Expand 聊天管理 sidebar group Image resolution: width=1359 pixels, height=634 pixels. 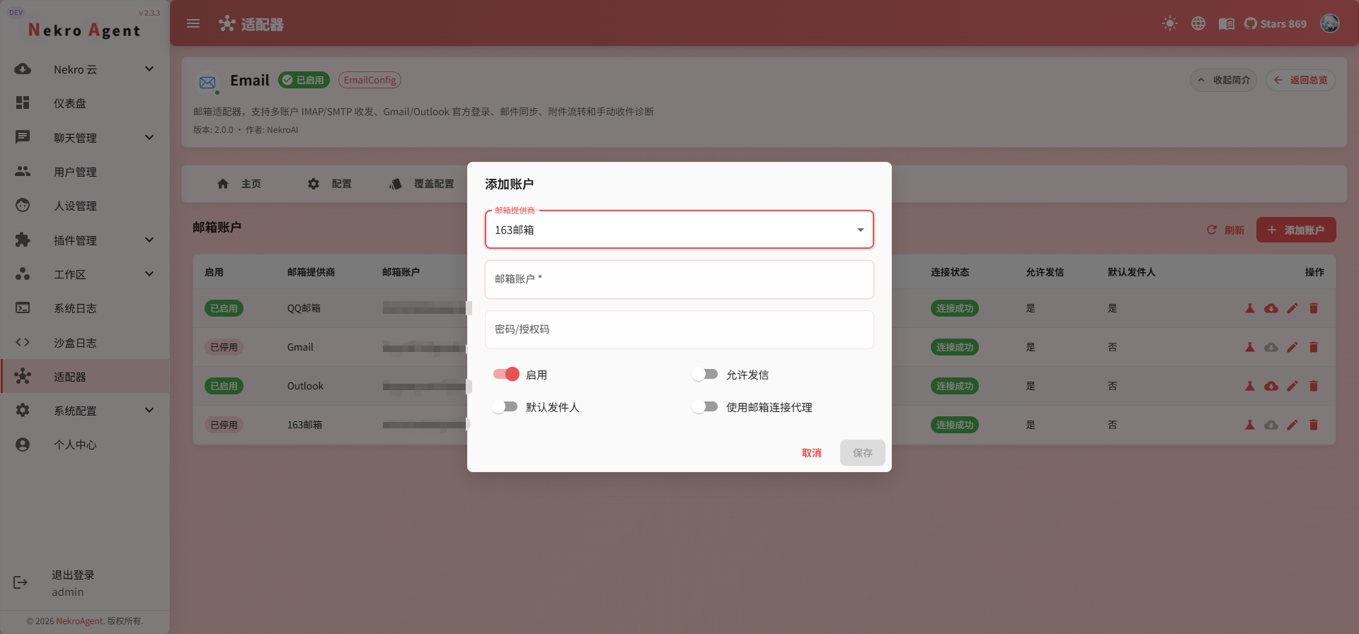click(x=85, y=138)
